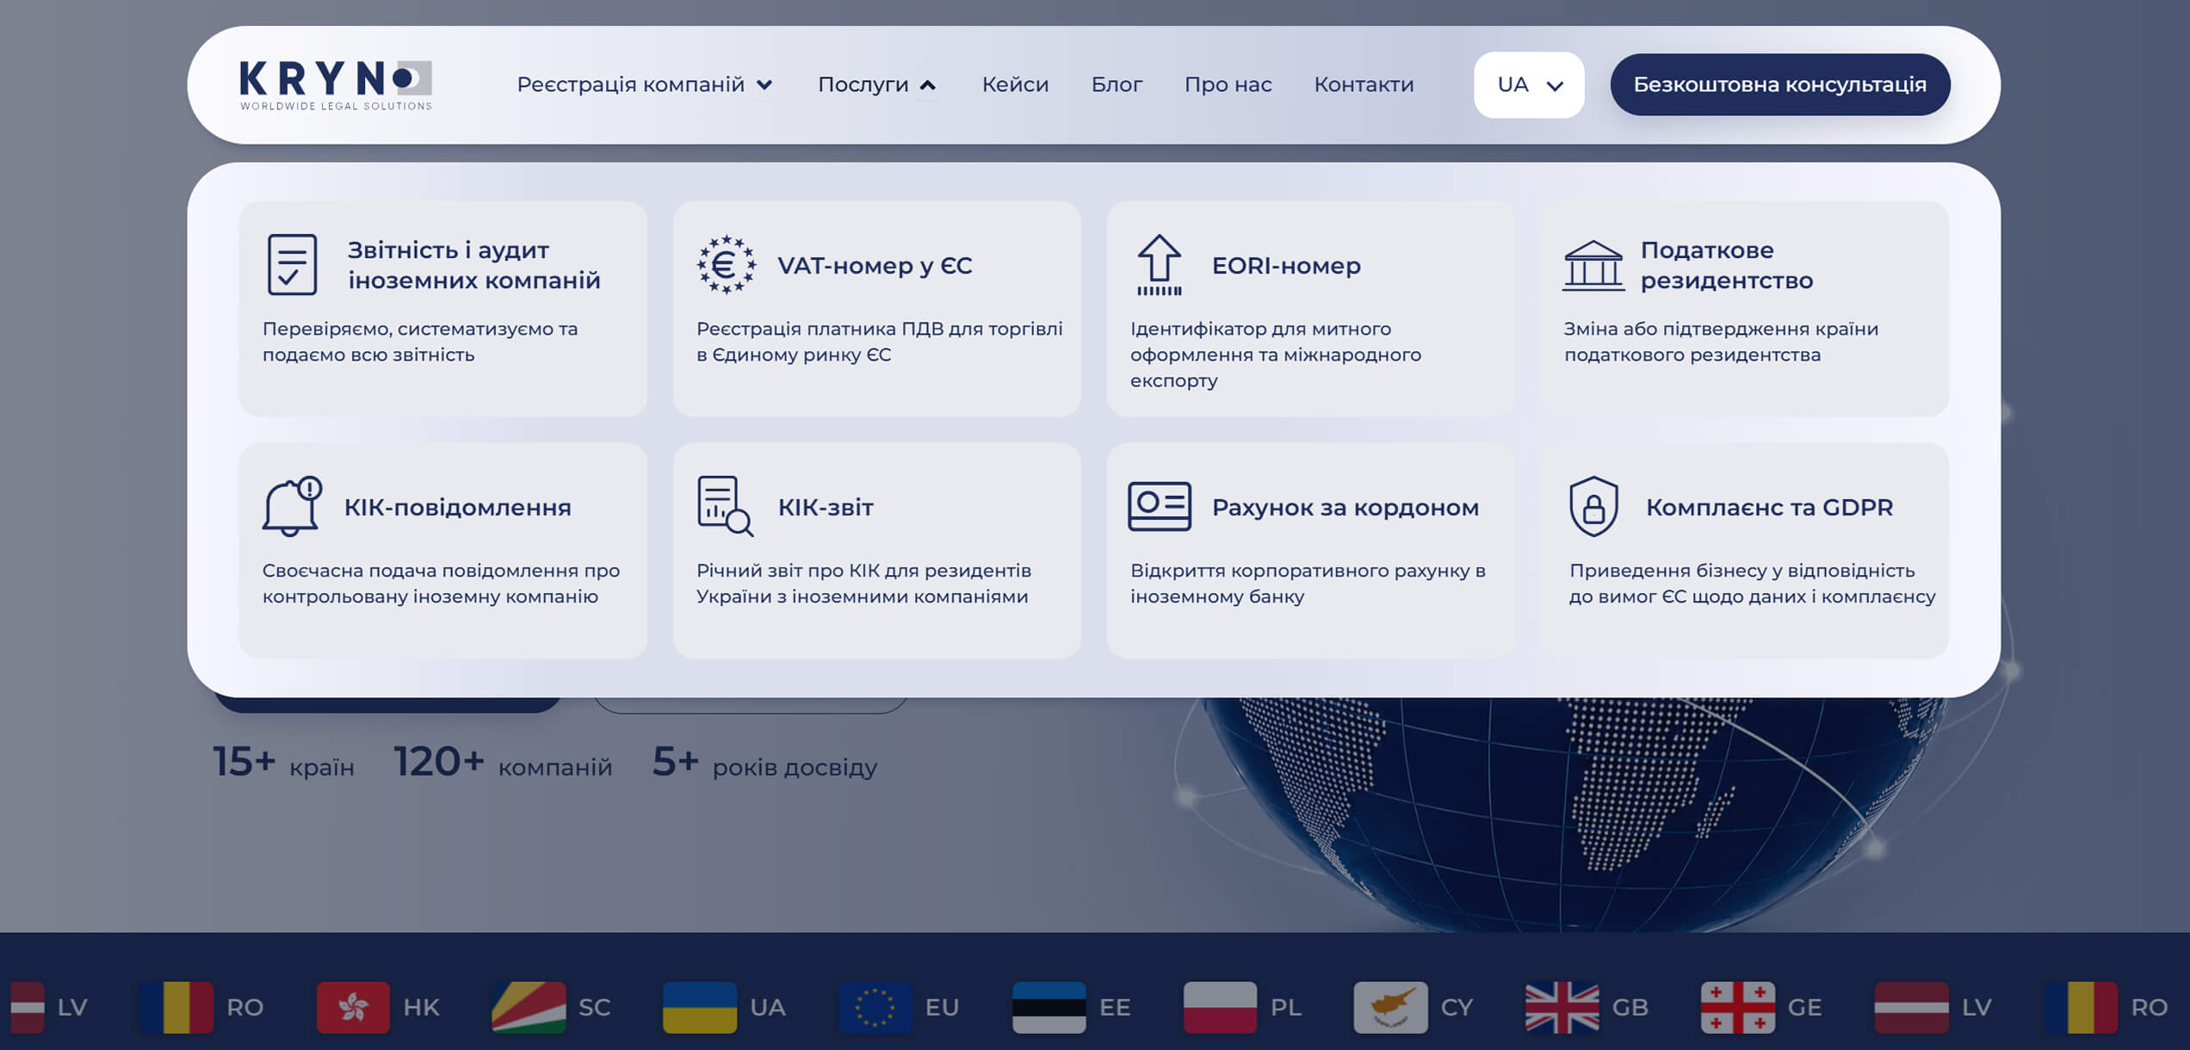2190x1050 pixels.
Task: Click the bank building icon for Податкове резидентство
Action: coord(1593,265)
